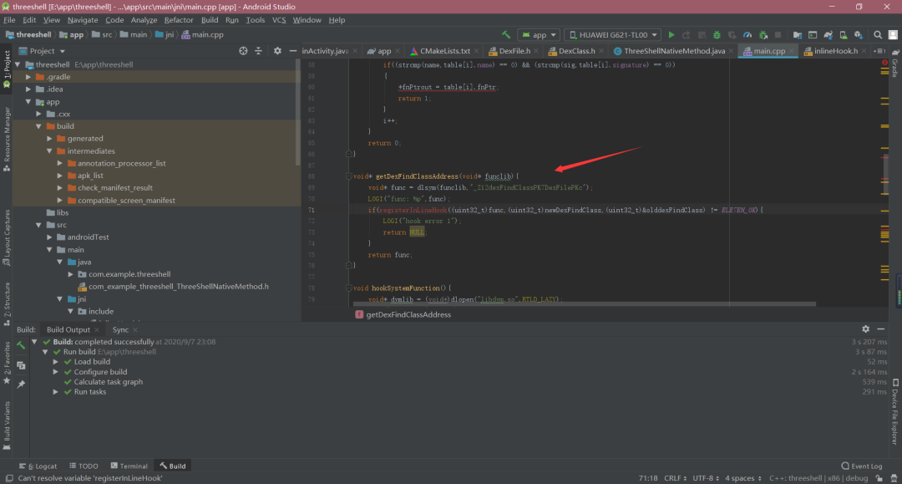Viewport: 902px width, 484px height.
Task: Open Terminal tool window
Action: pos(129,466)
